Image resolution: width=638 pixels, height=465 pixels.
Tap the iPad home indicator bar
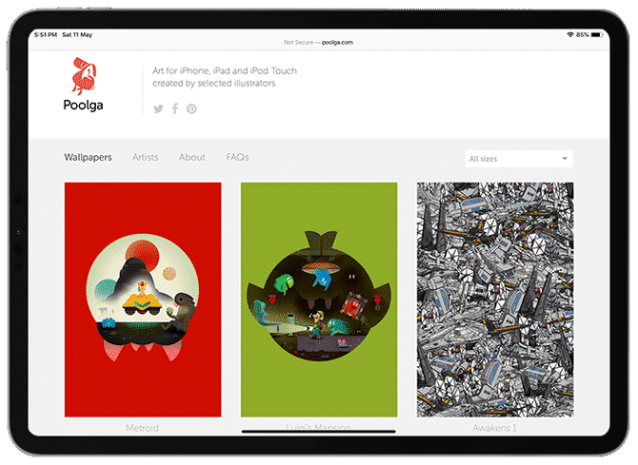click(319, 432)
